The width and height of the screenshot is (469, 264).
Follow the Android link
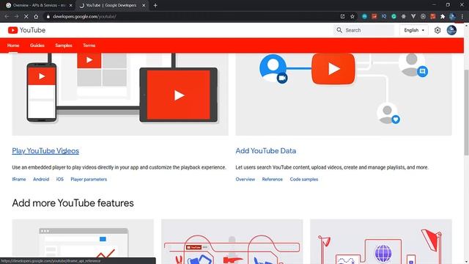point(41,179)
